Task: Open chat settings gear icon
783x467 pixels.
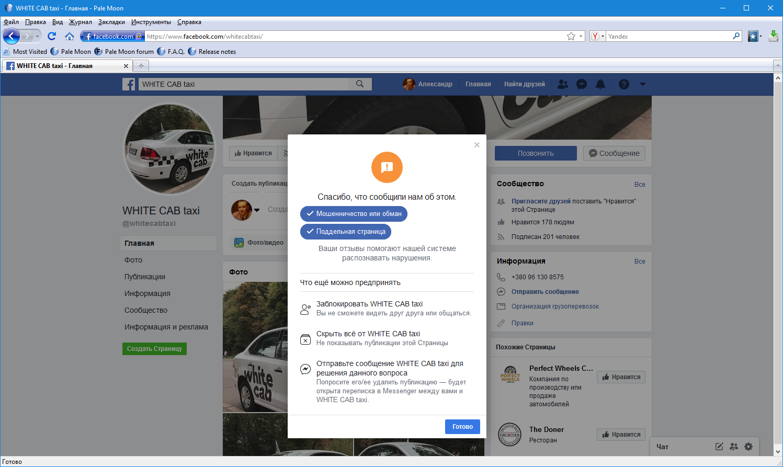Action: point(748,447)
